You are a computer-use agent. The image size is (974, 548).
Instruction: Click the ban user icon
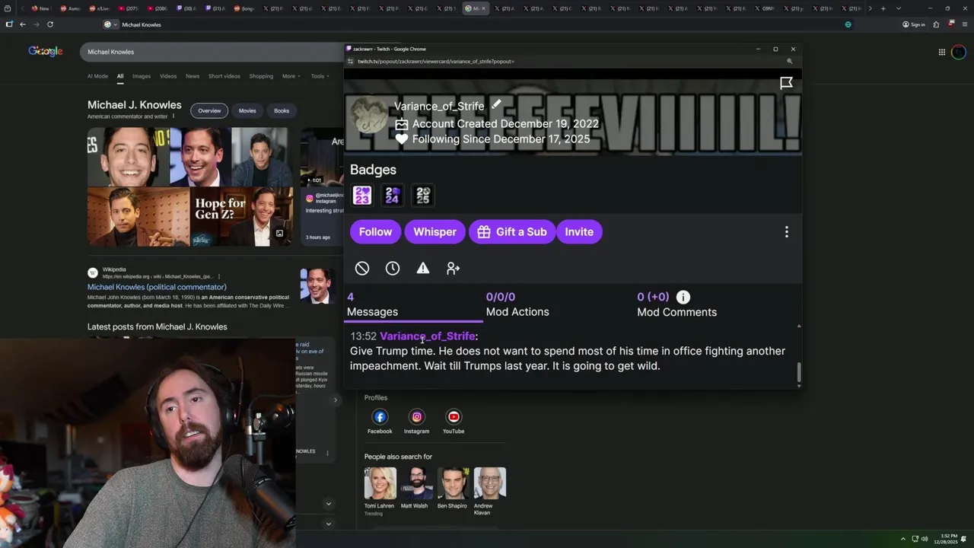(362, 268)
